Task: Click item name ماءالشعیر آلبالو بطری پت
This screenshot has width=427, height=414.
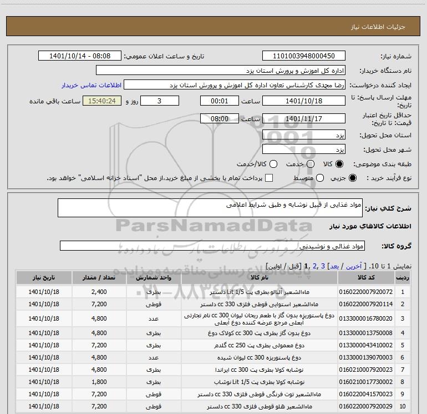Action: point(260,292)
